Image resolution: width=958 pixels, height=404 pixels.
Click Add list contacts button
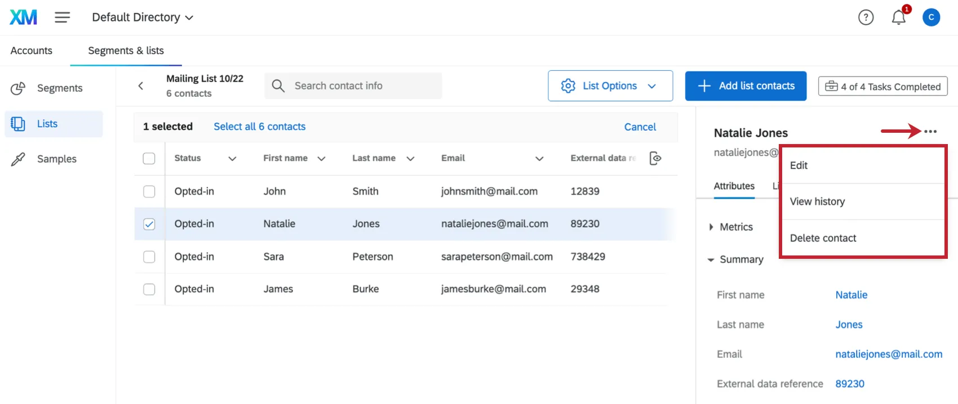tap(745, 86)
